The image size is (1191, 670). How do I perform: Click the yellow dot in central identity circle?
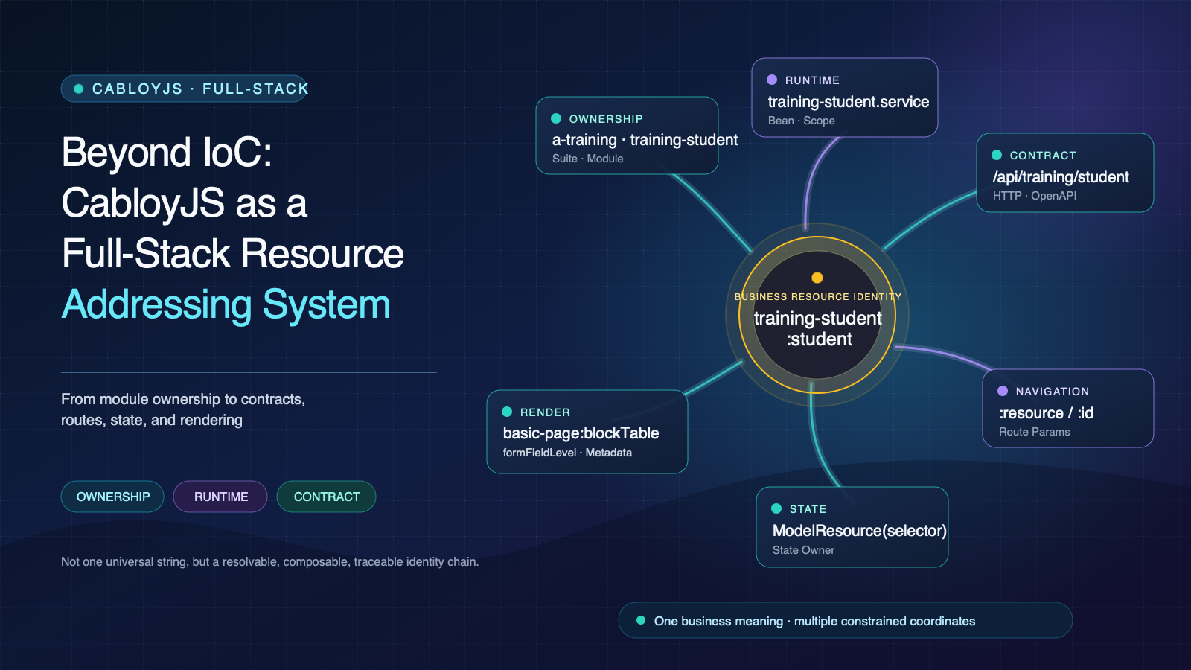[817, 278]
